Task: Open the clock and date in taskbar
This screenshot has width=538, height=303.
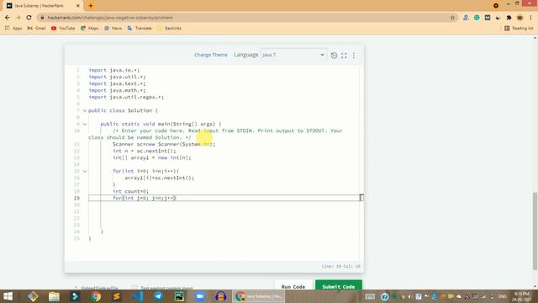Action: click(522, 296)
